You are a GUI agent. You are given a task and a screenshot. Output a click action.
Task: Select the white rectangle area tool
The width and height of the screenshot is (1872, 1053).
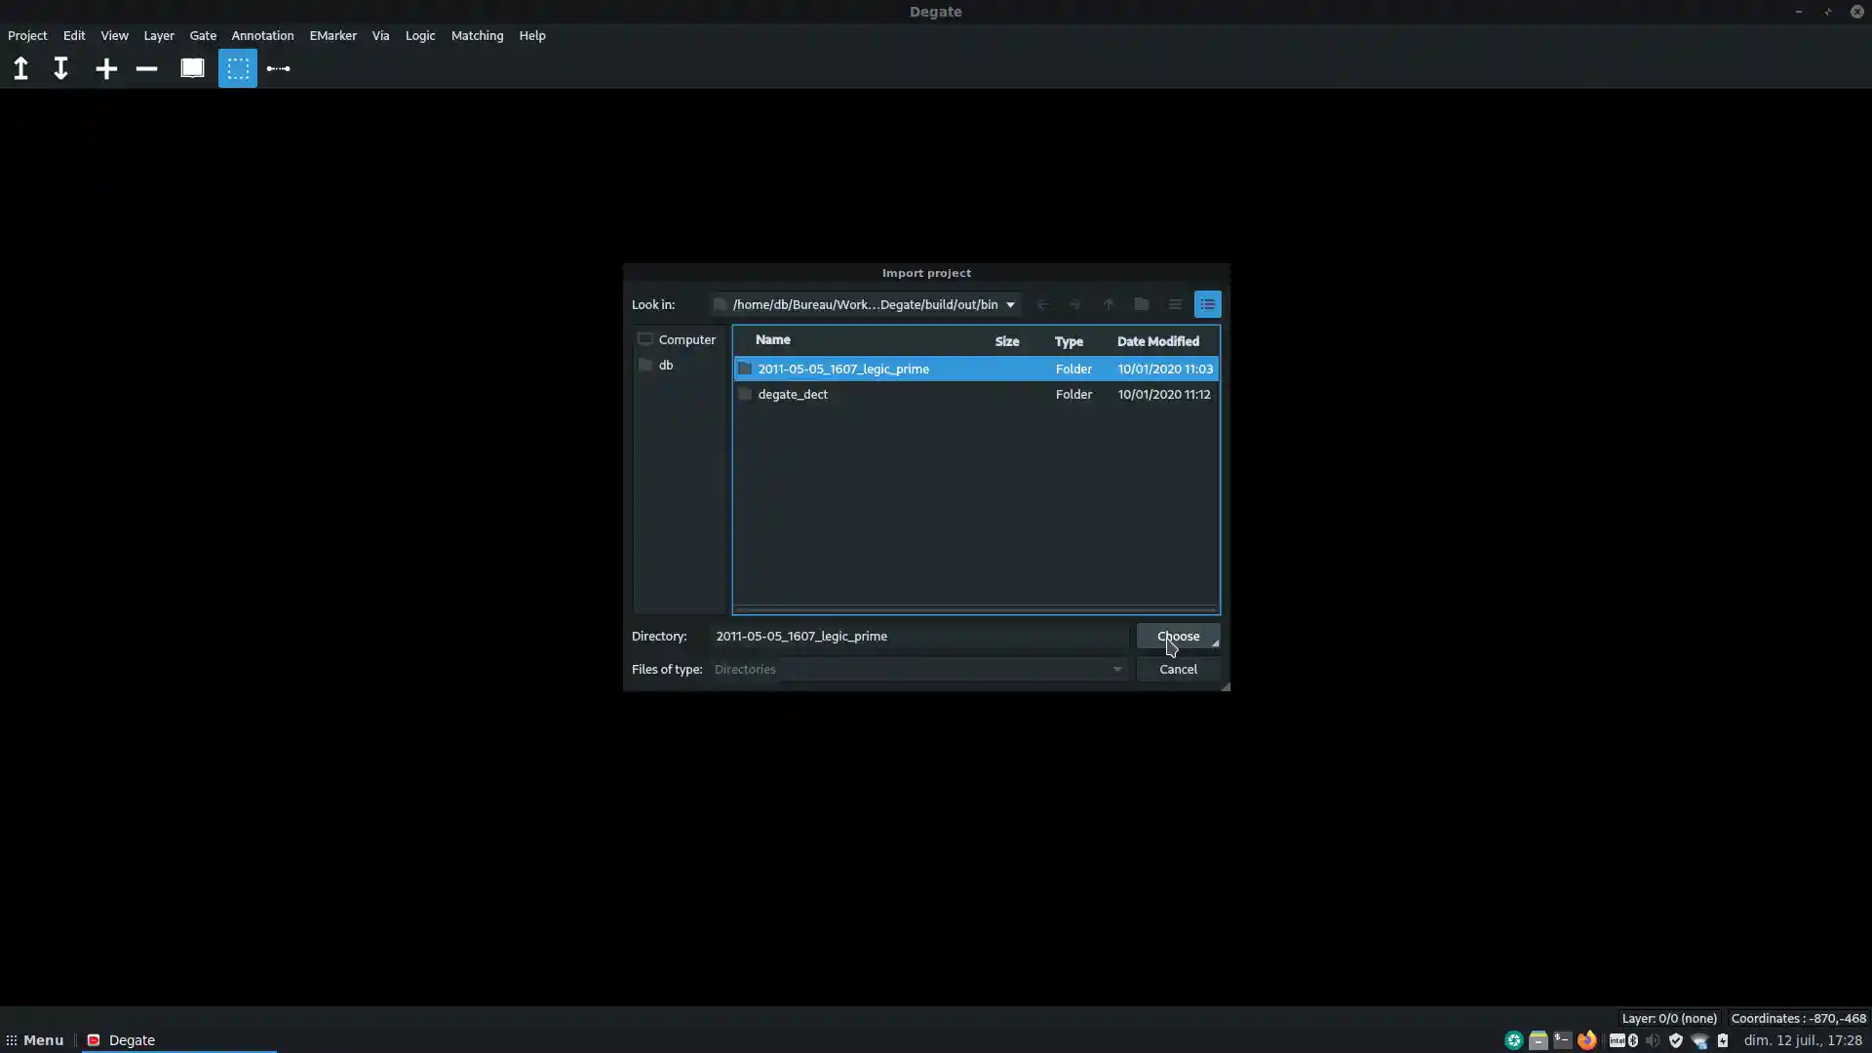click(x=192, y=68)
